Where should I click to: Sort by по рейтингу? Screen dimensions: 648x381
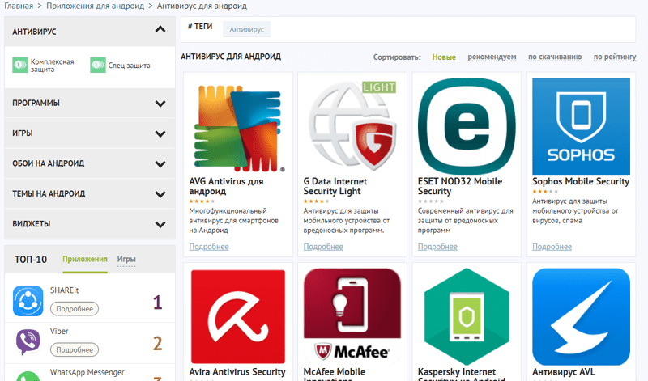click(615, 57)
